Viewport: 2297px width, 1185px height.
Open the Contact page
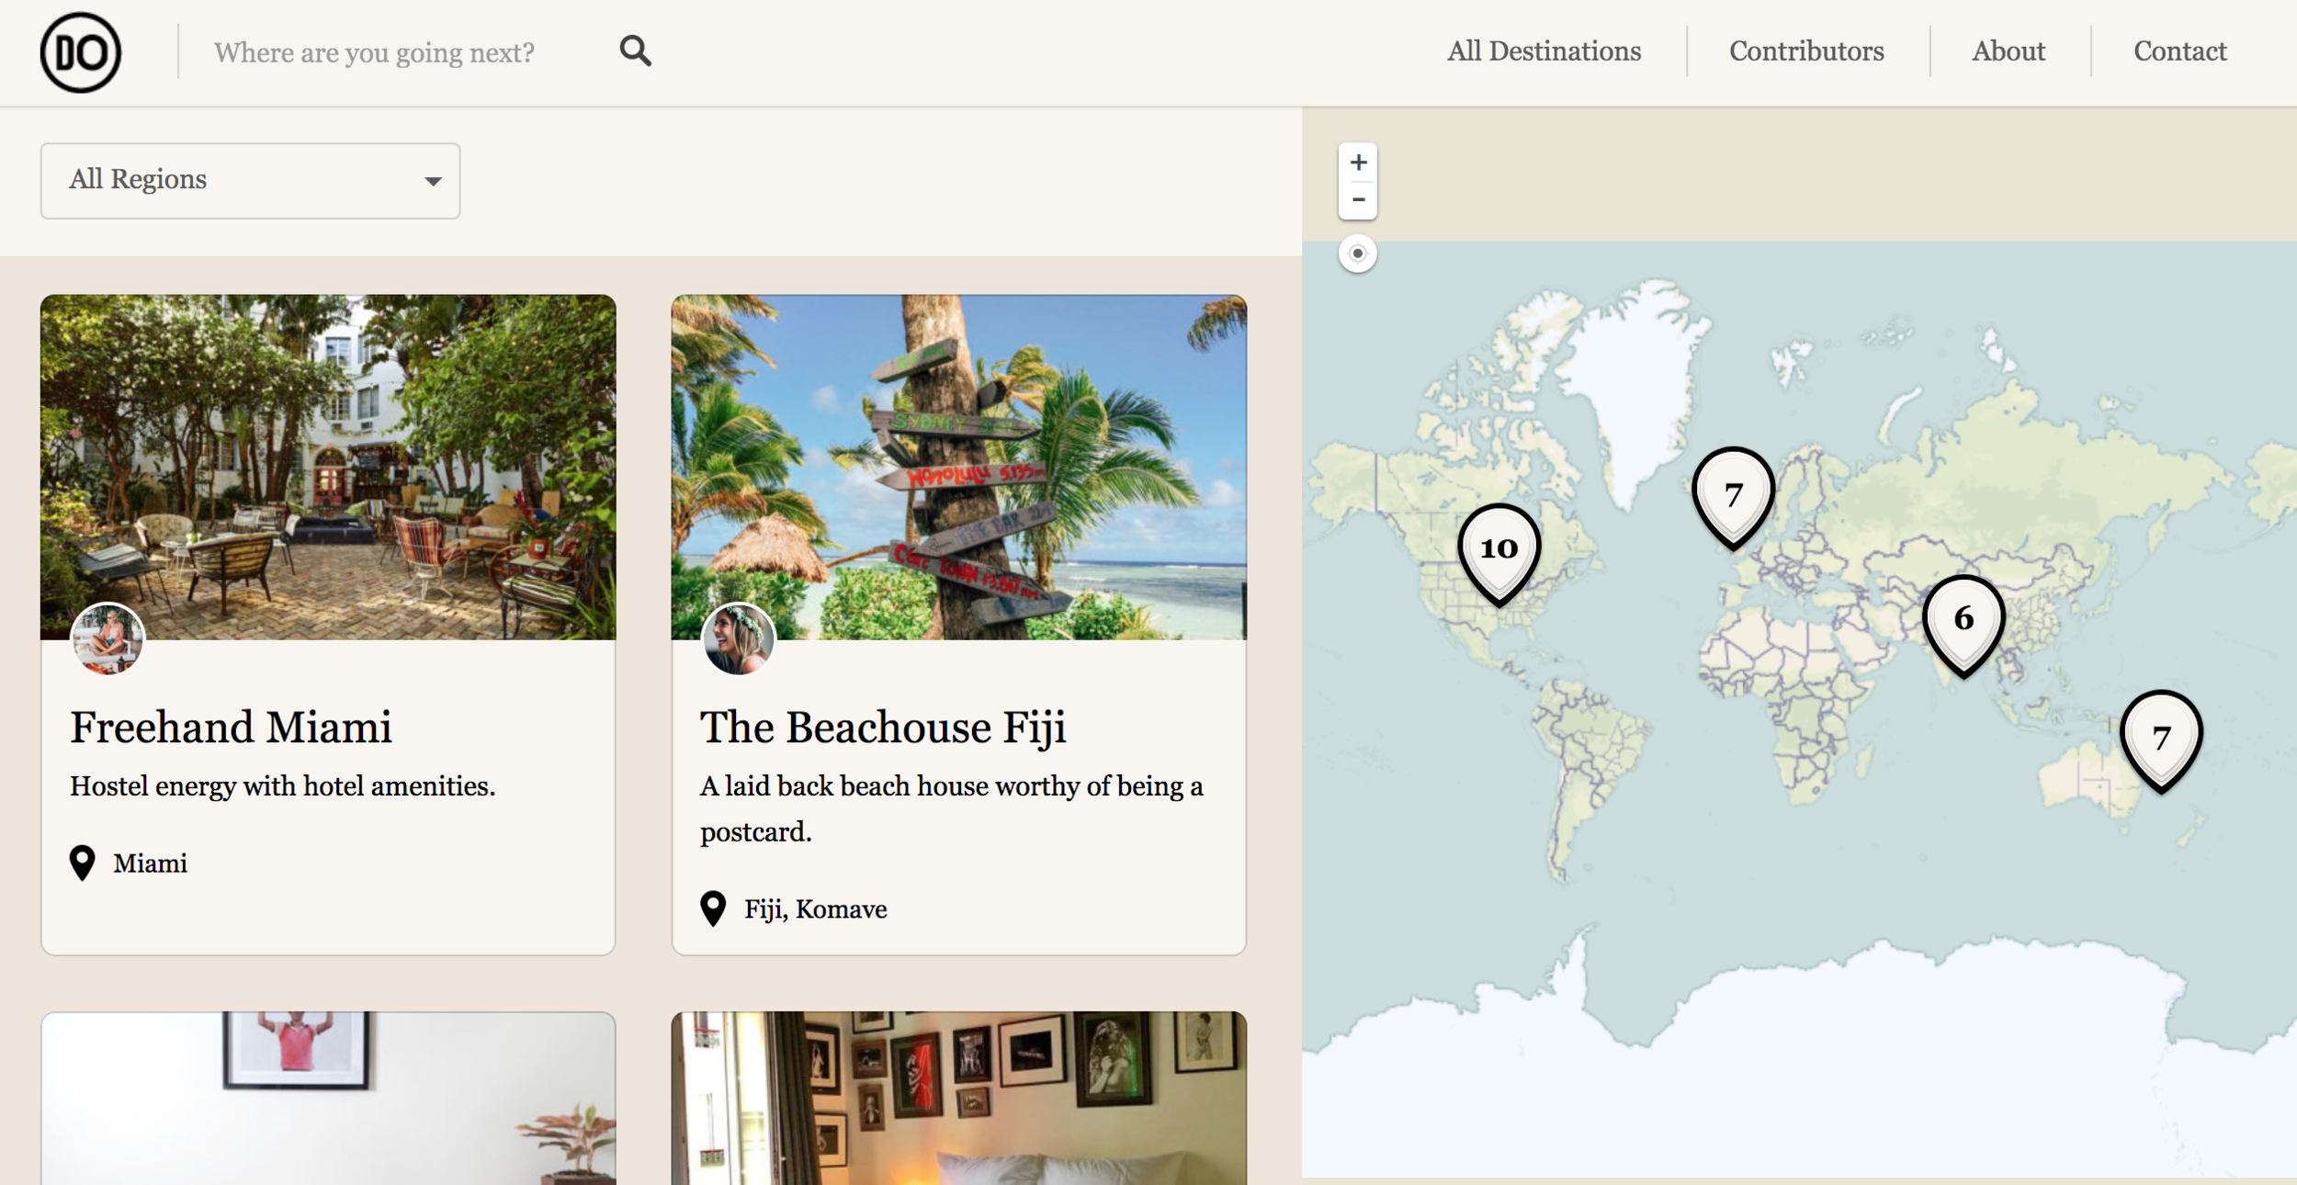[x=2180, y=51]
